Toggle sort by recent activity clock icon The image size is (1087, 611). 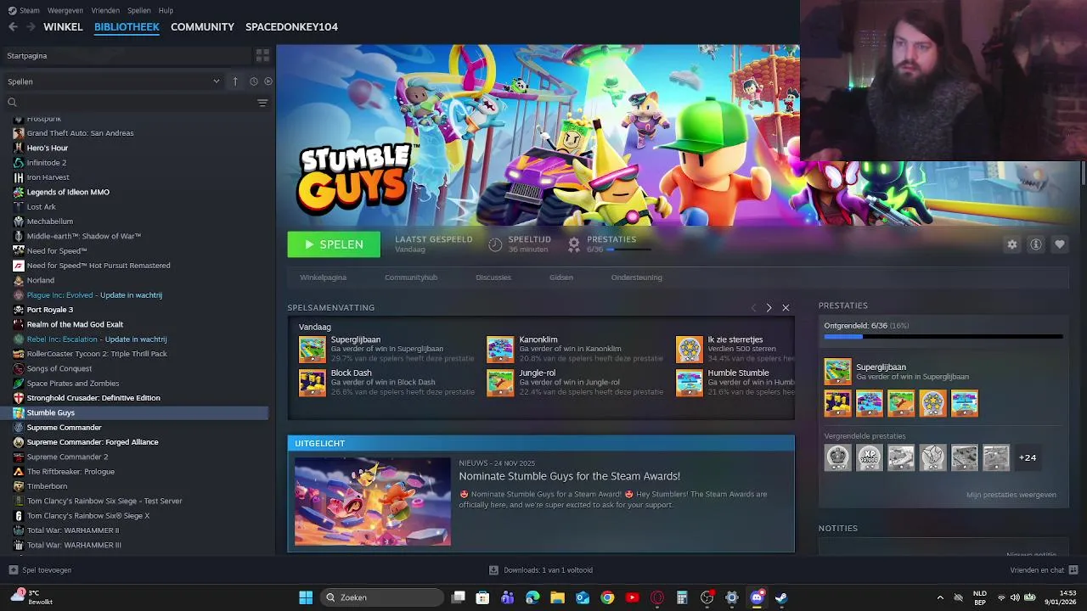coord(253,81)
